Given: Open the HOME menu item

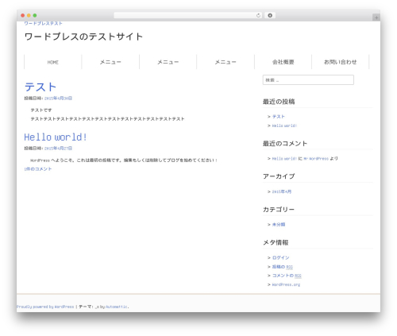Looking at the screenshot, I should pos(53,62).
